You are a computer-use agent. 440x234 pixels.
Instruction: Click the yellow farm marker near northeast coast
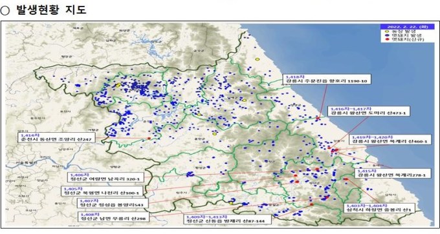coord(257,59)
